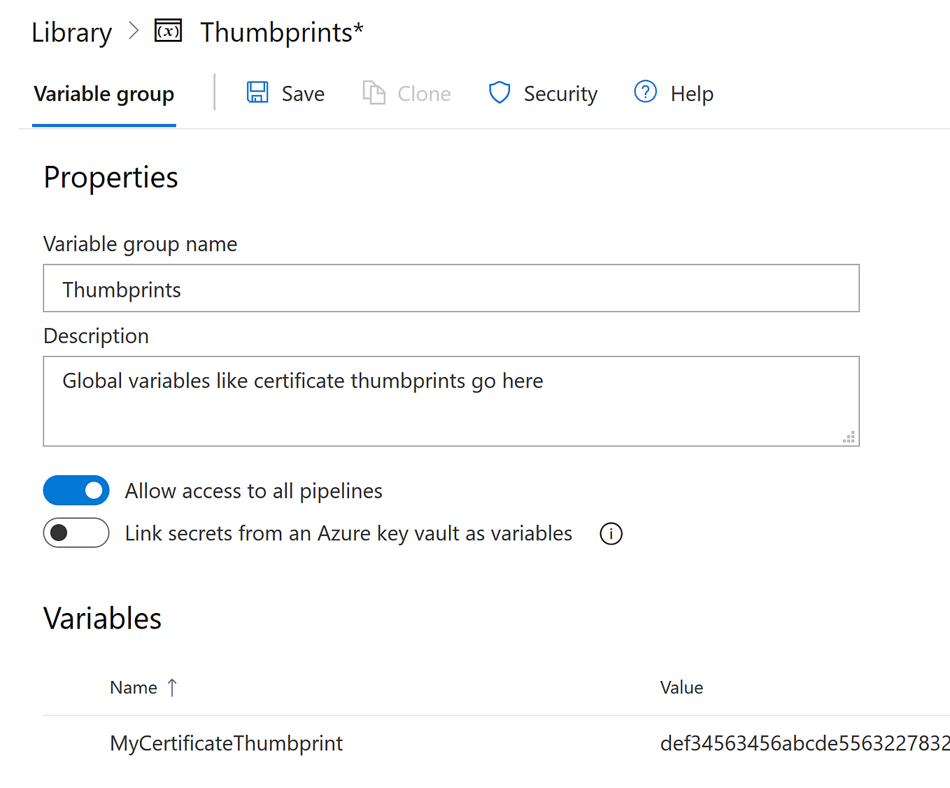This screenshot has height=788, width=950.
Task: Select the Variable group tab
Action: (x=104, y=93)
